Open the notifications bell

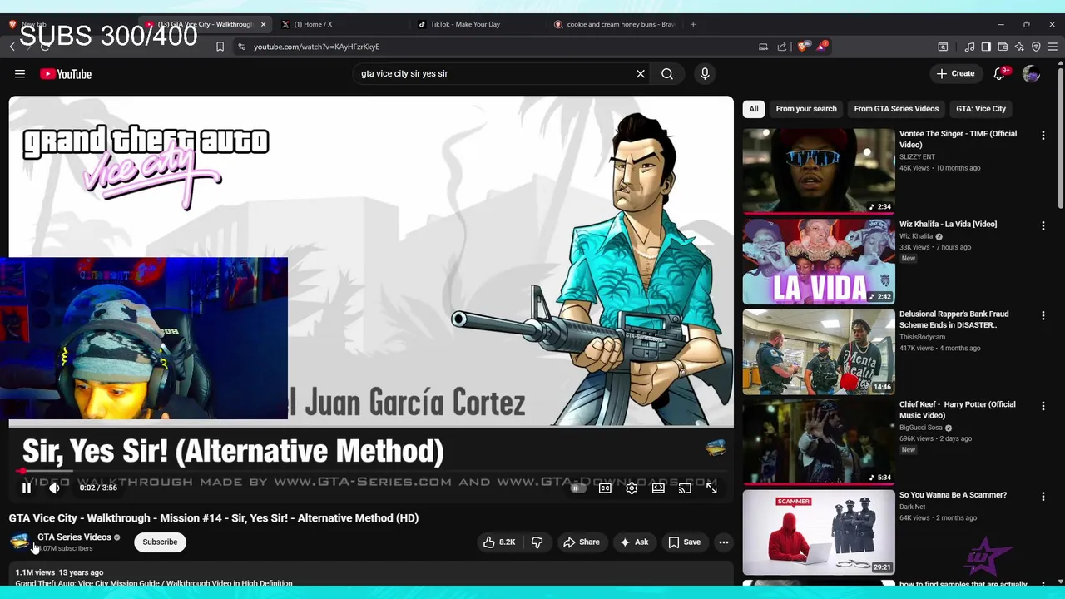coord(999,74)
